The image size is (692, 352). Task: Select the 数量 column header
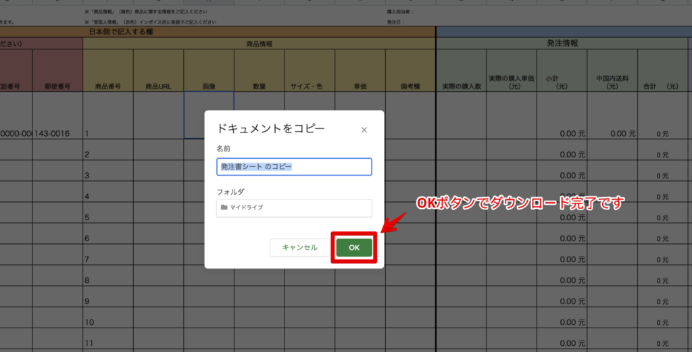(x=259, y=70)
